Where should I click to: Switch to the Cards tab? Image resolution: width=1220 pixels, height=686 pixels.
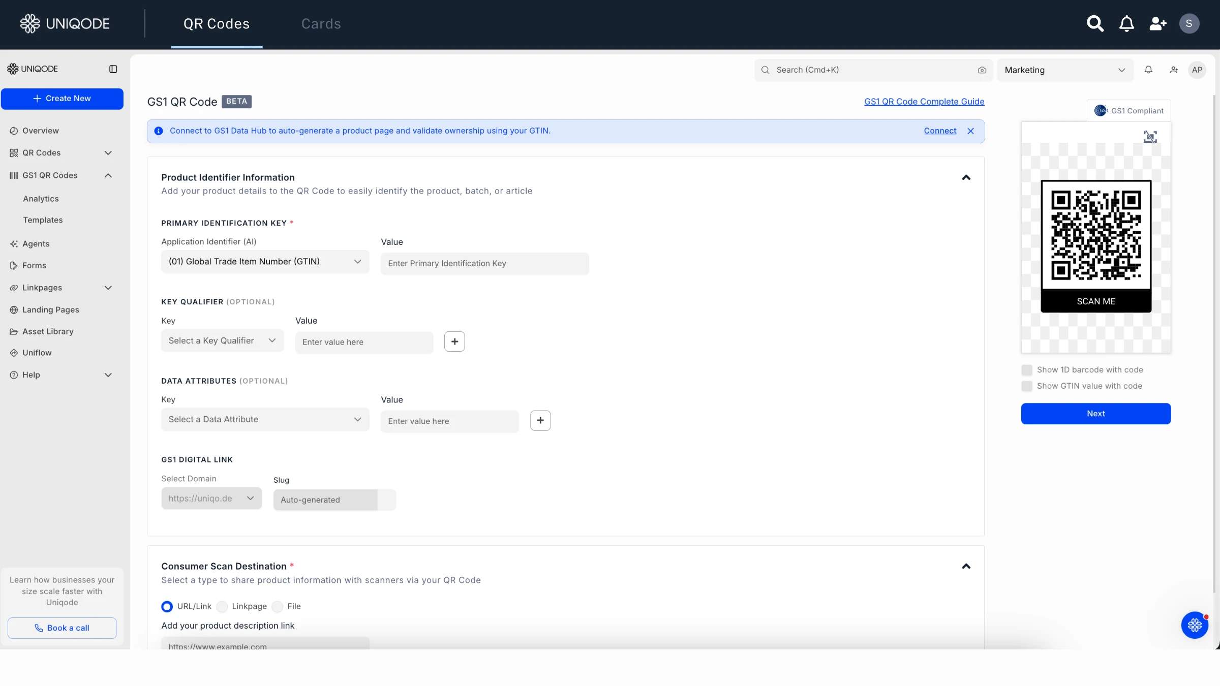coord(321,24)
